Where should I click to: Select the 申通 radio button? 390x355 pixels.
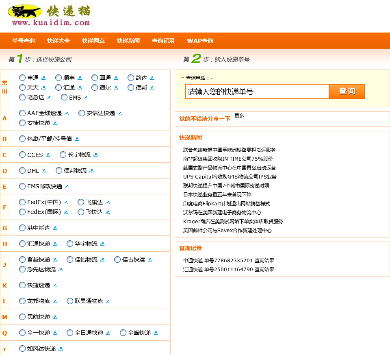click(x=22, y=78)
